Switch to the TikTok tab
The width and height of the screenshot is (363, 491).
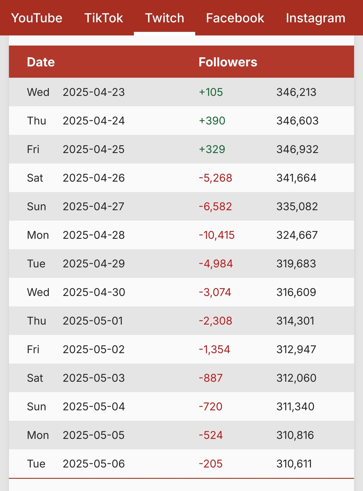coord(104,18)
